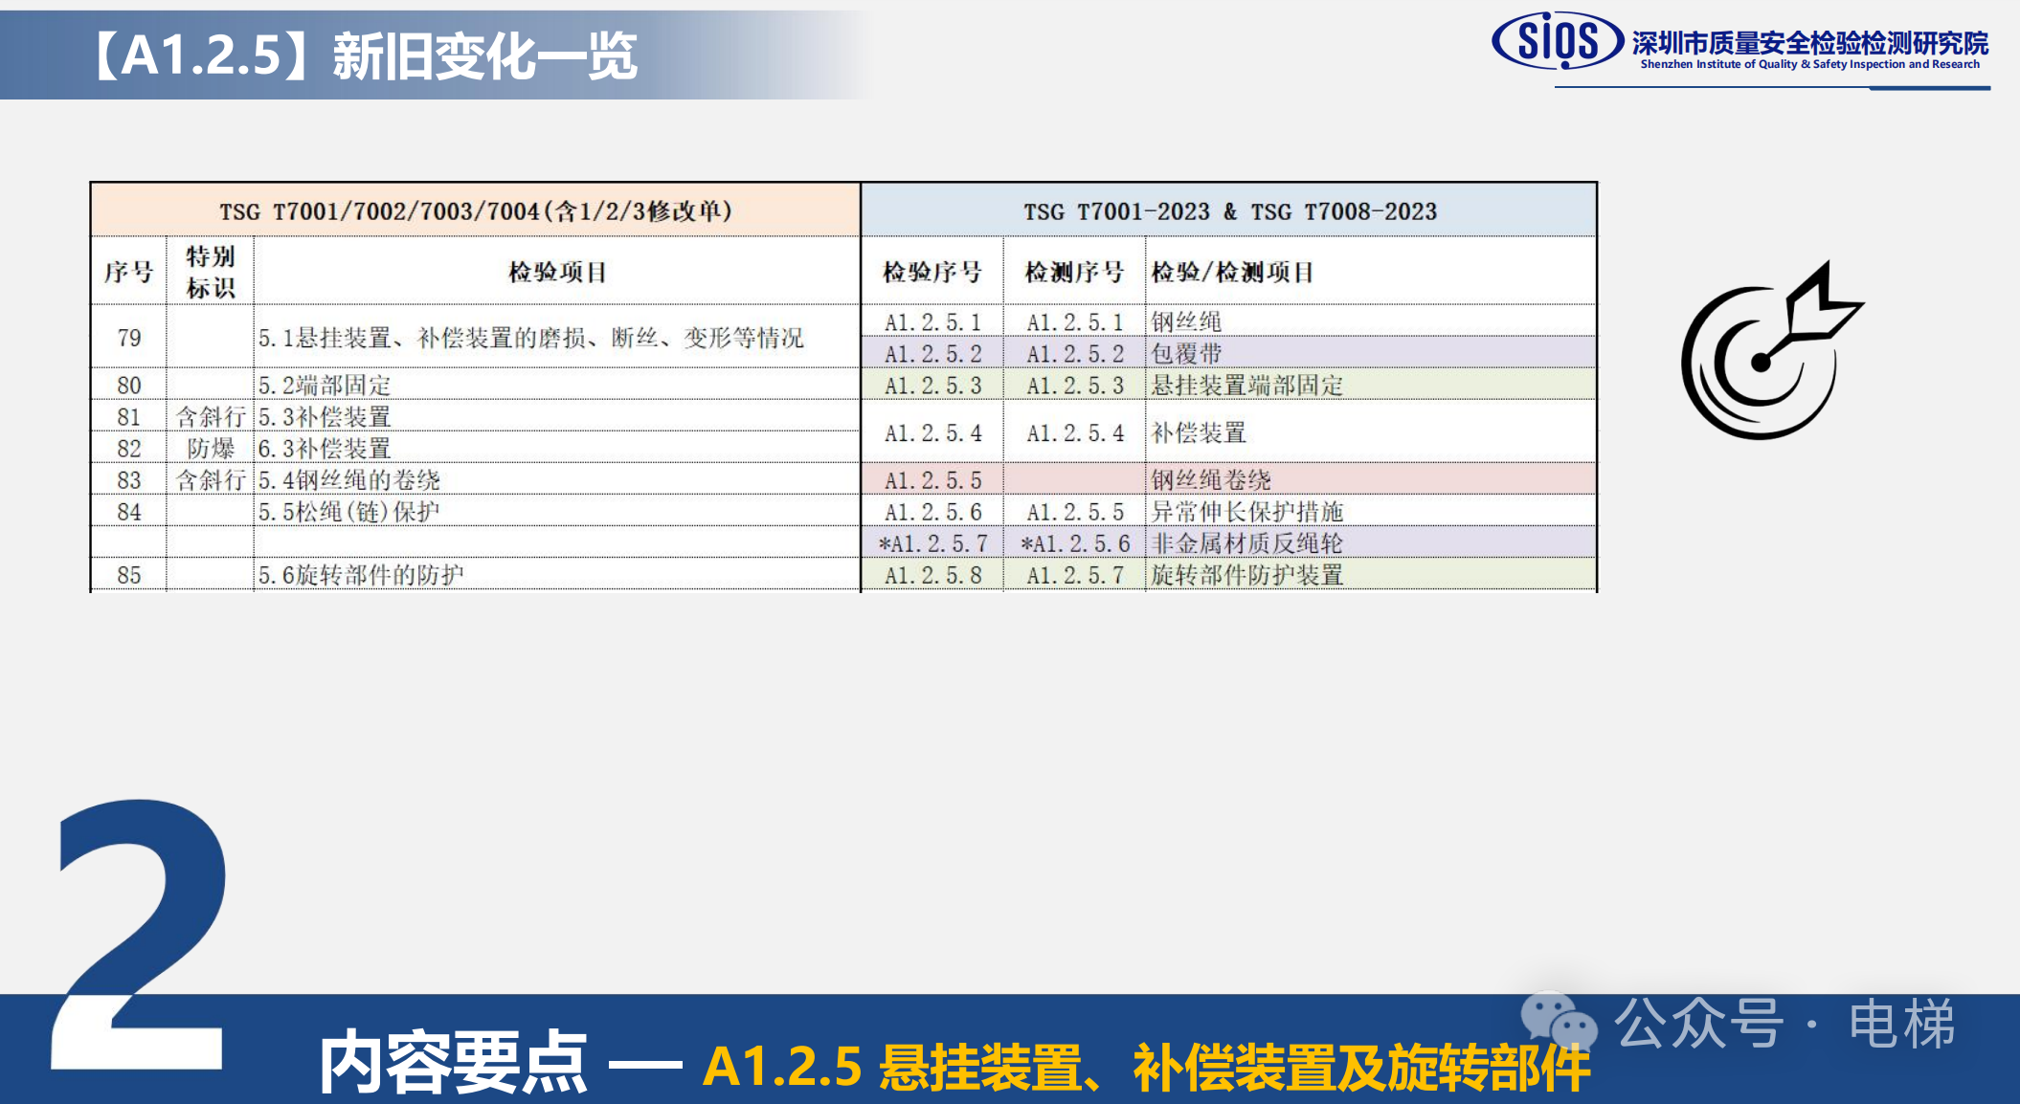This screenshot has width=2020, height=1104.
Task: Select the old TSG T7001/7002/7003/7004 header cell
Action: [475, 210]
